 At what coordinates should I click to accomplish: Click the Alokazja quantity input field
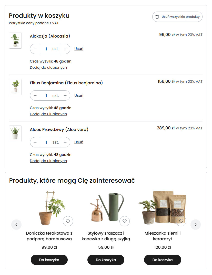click(x=46, y=49)
